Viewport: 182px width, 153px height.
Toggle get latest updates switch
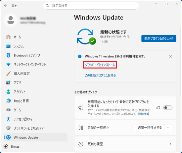[x=168, y=108]
